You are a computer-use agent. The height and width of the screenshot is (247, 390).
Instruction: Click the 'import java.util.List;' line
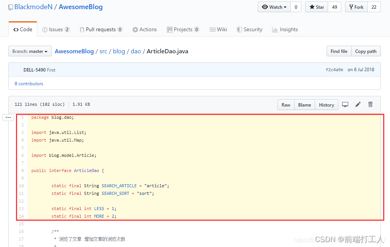tap(59, 132)
